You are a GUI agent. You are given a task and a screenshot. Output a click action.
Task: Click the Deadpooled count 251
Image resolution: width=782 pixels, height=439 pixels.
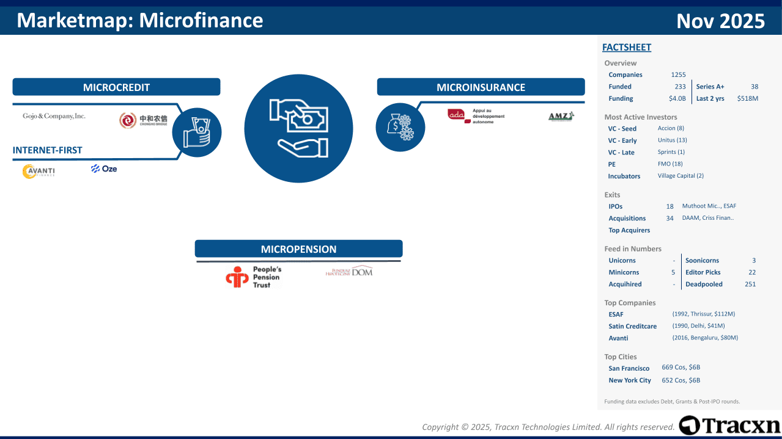750,284
